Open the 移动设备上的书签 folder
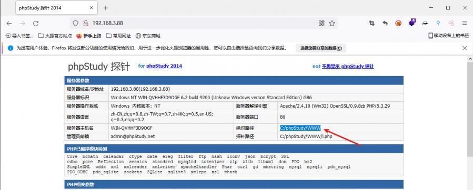This screenshot has height=190, width=473. pyautogui.click(x=449, y=36)
